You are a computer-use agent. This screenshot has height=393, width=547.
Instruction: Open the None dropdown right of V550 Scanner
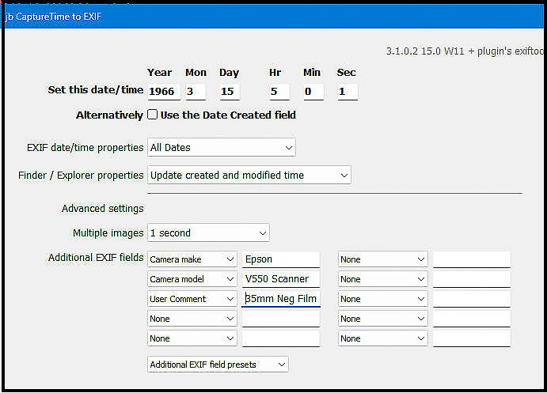coord(382,279)
